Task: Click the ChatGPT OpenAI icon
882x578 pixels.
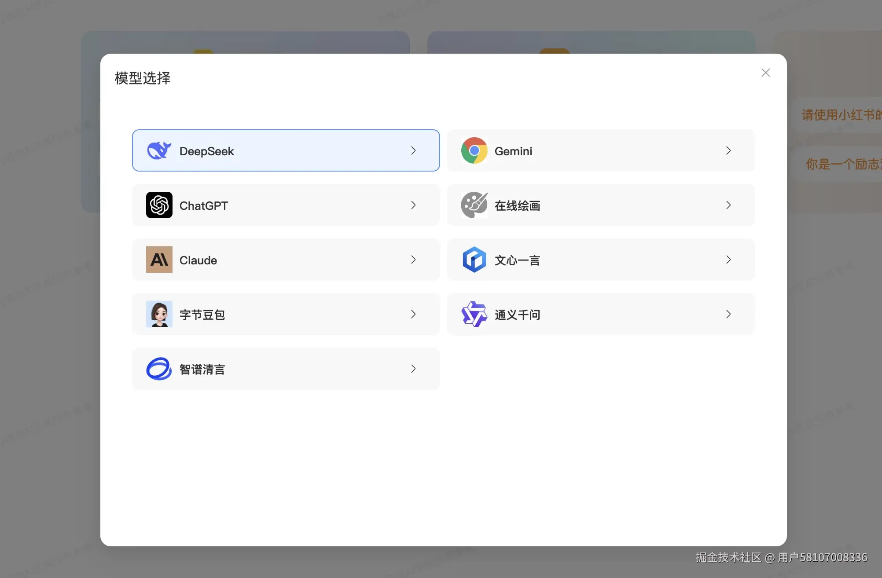Action: point(159,205)
